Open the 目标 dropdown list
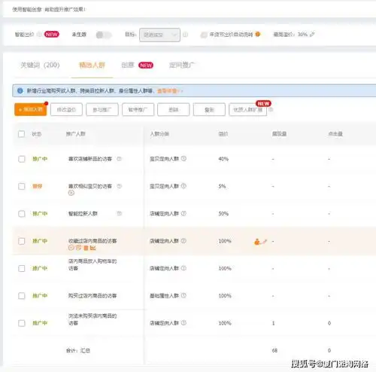The width and height of the screenshot is (376, 372). 159,35
